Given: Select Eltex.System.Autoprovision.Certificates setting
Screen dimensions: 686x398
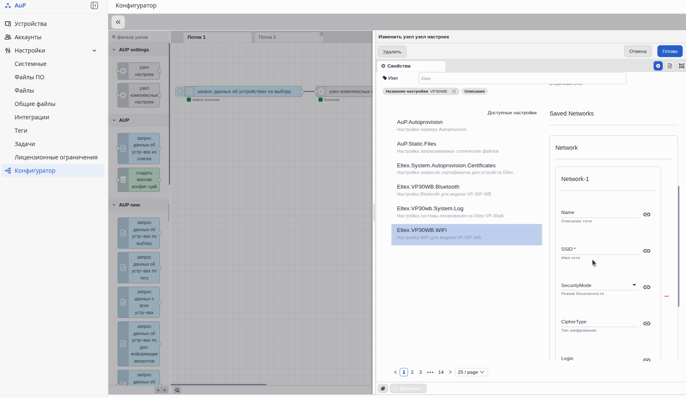Looking at the screenshot, I should click(x=466, y=169).
